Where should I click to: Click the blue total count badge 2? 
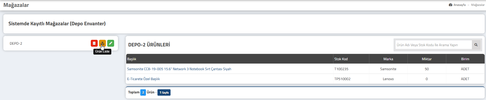pos(143,92)
